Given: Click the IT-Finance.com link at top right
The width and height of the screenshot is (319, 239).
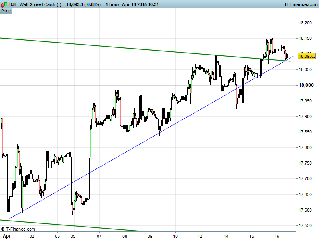Looking at the screenshot, I should pyautogui.click(x=300, y=4).
